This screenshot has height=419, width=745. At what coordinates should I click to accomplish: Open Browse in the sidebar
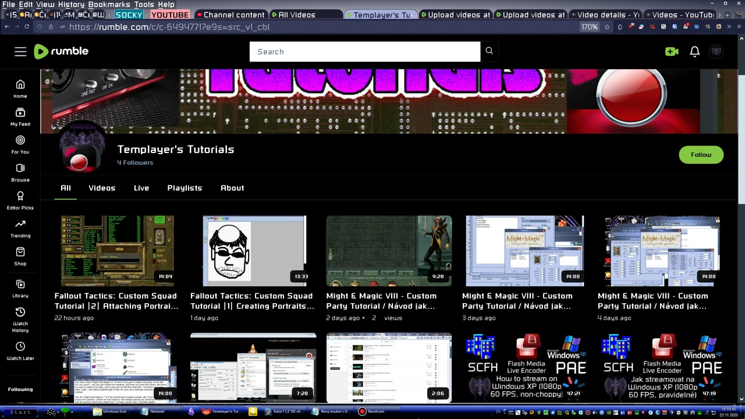tap(20, 173)
